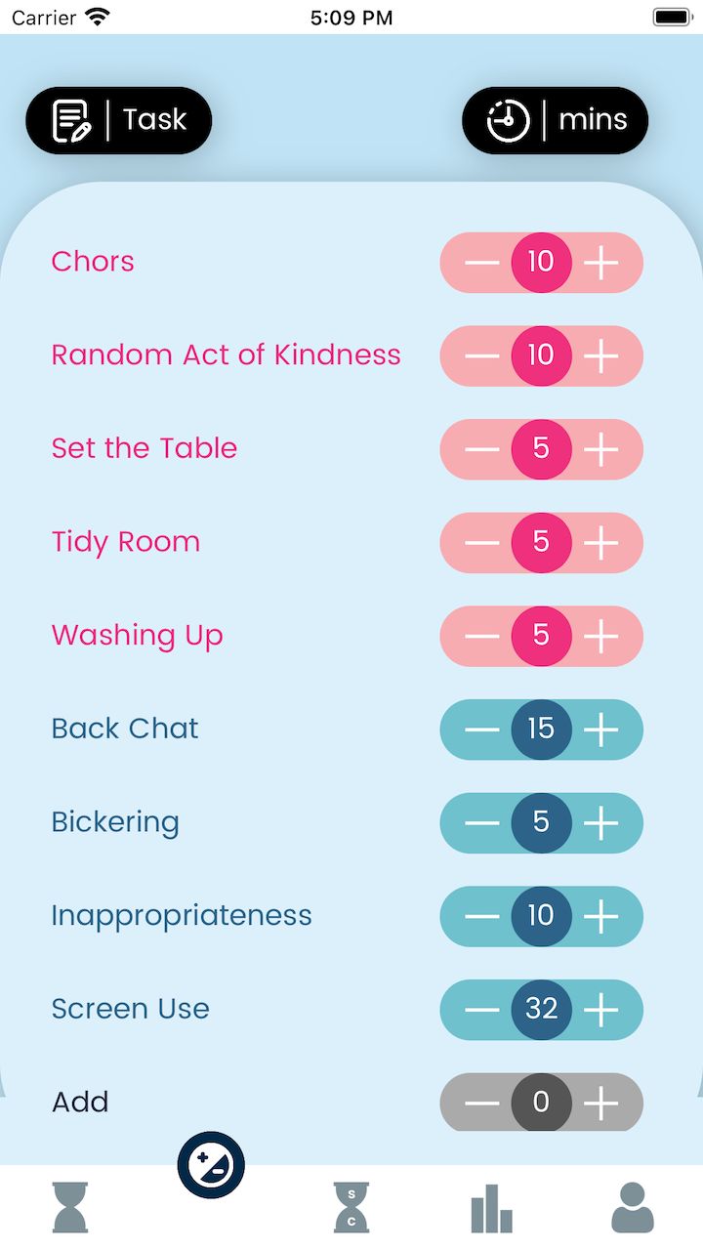The width and height of the screenshot is (703, 1250).
Task: Decrease Tidy Room minutes
Action: 481,543
